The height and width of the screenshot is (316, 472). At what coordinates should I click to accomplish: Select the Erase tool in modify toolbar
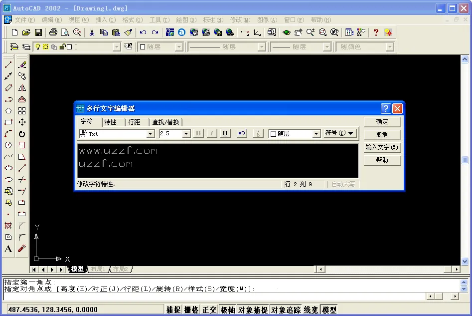[22, 64]
